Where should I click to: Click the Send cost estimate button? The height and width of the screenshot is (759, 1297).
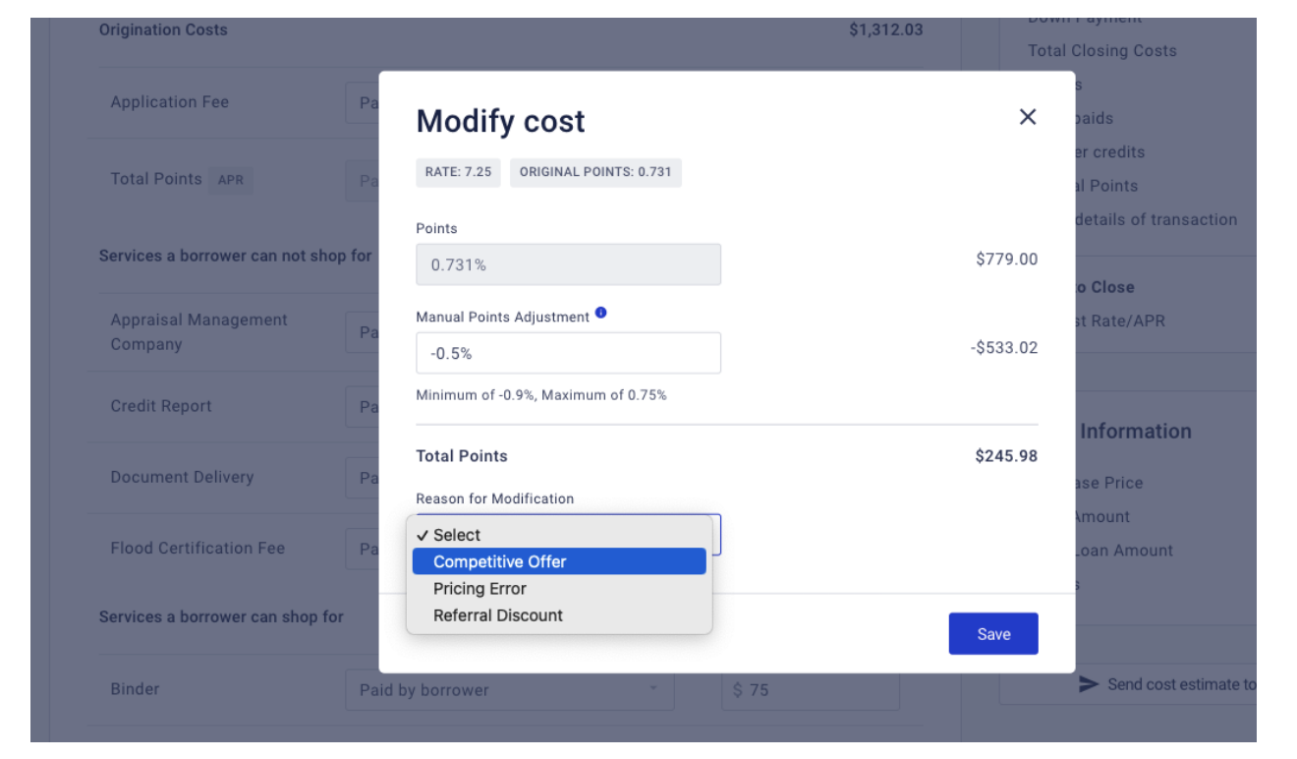[1127, 684]
